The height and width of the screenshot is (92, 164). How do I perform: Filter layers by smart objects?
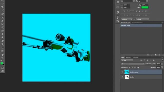(154, 60)
